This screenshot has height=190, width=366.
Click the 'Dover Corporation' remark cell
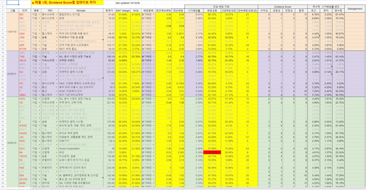(x=81, y=149)
